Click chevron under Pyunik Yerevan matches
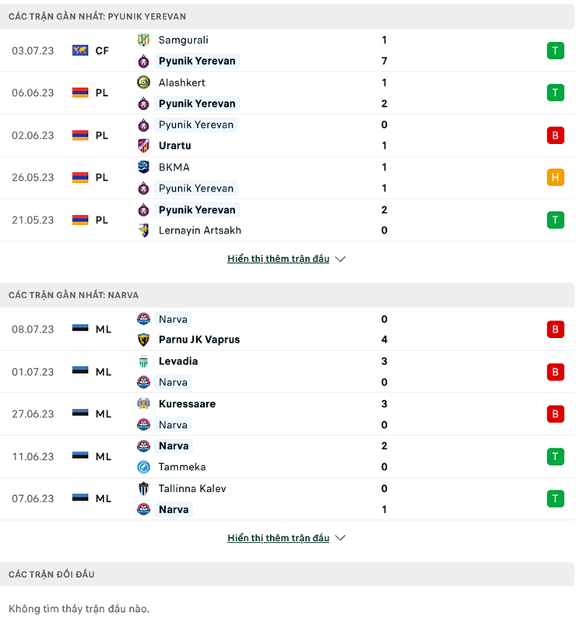 340,259
